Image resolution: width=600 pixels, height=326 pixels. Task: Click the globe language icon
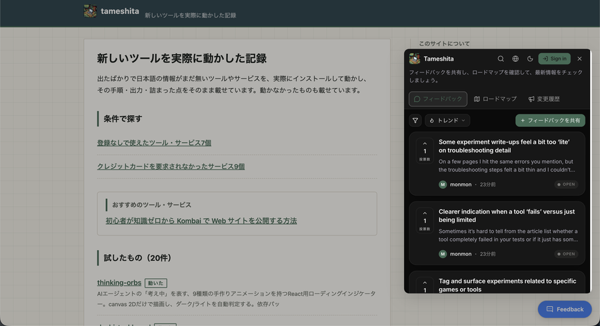(x=515, y=59)
